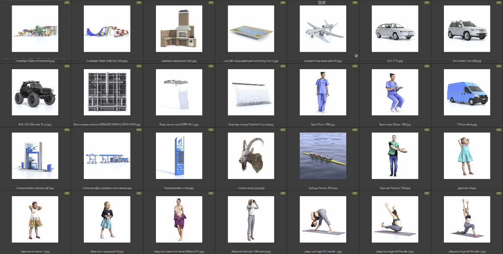Click the 'Врач Diana 100k.jpg' file name
The width and height of the screenshot is (503, 254).
pos(323,124)
